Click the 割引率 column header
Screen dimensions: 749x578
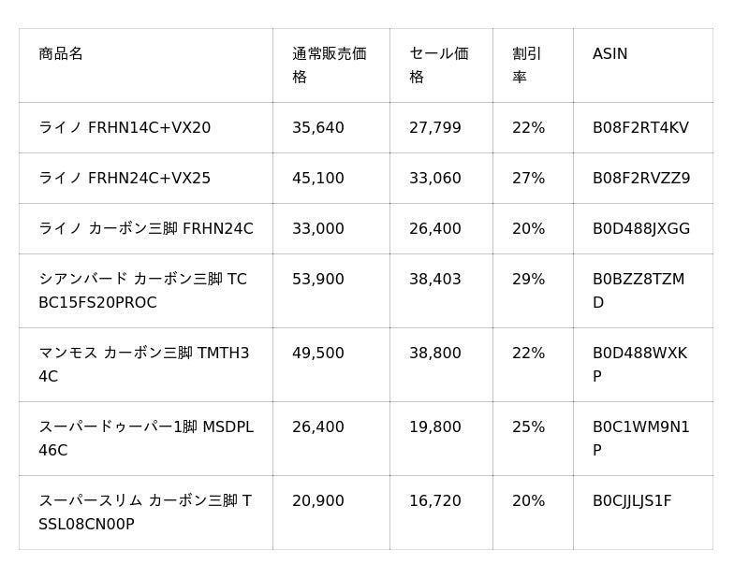[x=526, y=65]
